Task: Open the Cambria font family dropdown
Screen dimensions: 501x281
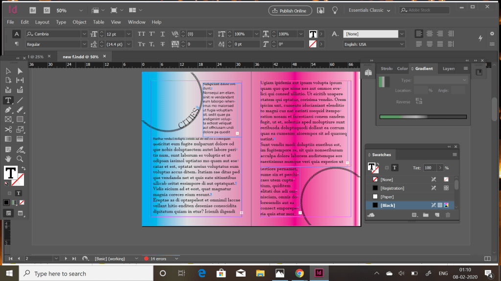Action: click(x=84, y=34)
